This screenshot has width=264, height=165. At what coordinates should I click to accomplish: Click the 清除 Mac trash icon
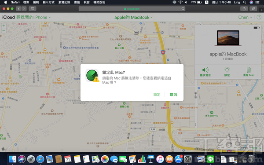(249, 70)
